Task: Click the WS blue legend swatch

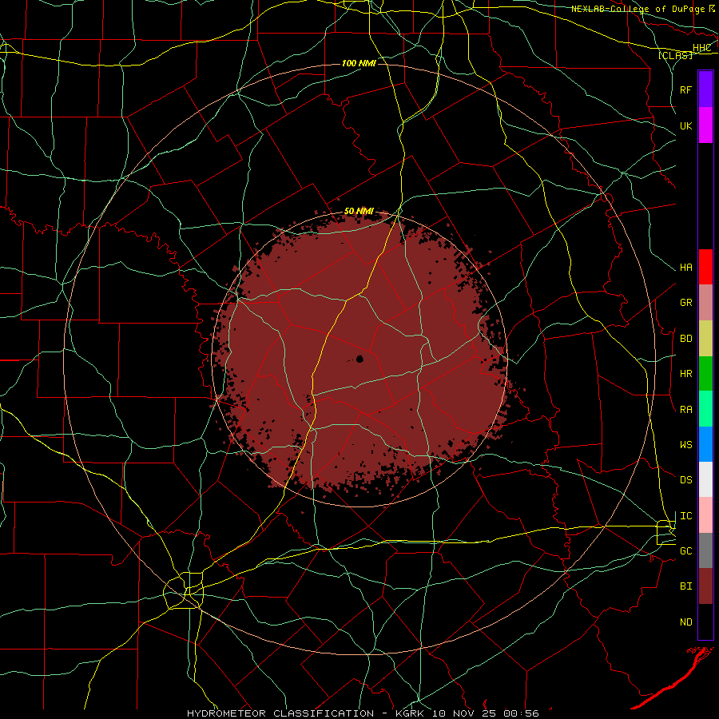Action: tap(705, 444)
